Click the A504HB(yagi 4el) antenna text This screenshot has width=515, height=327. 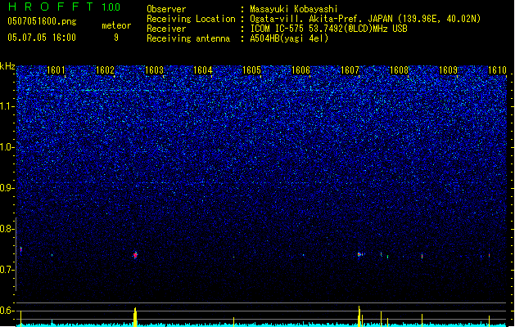[289, 38]
